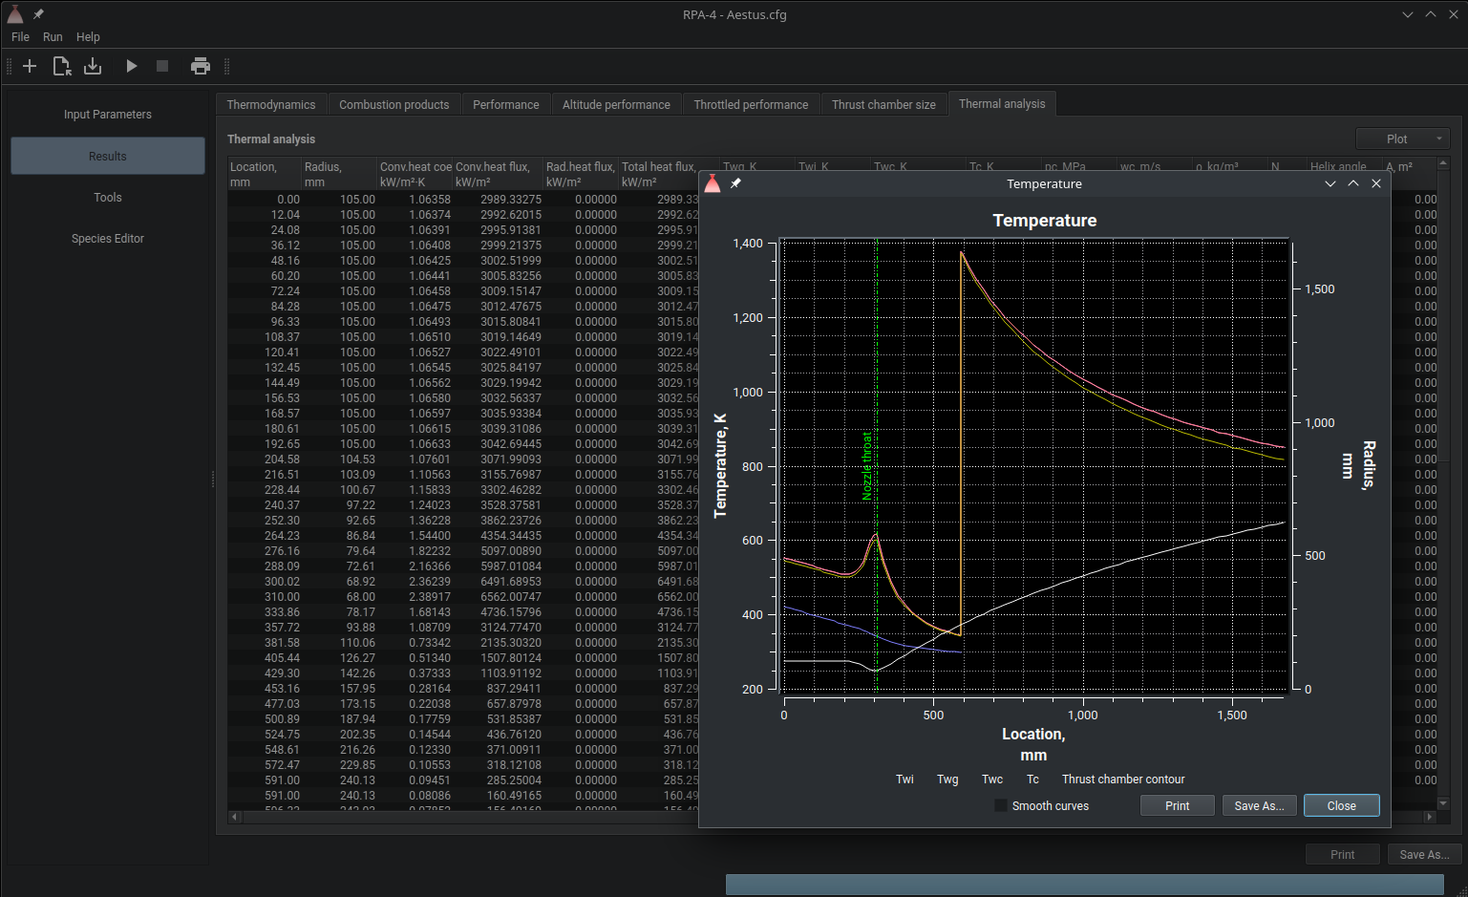Click the Save download-arrow toolbar icon
1468x897 pixels.
(93, 66)
